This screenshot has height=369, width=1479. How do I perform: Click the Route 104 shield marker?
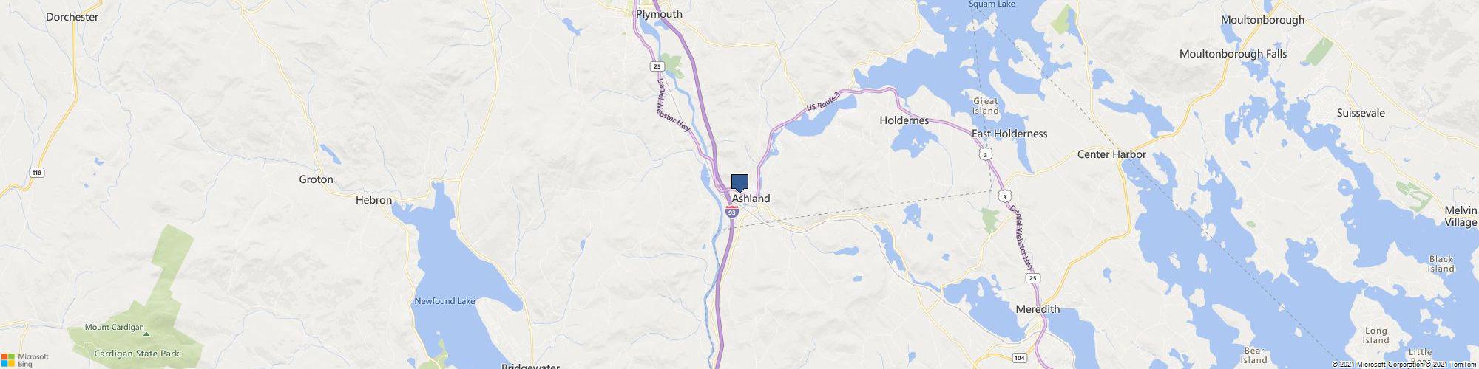coord(1020,358)
